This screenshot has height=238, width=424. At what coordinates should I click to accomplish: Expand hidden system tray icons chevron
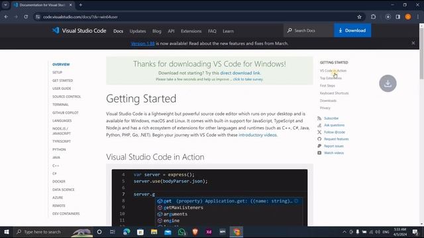pyautogui.click(x=344, y=232)
